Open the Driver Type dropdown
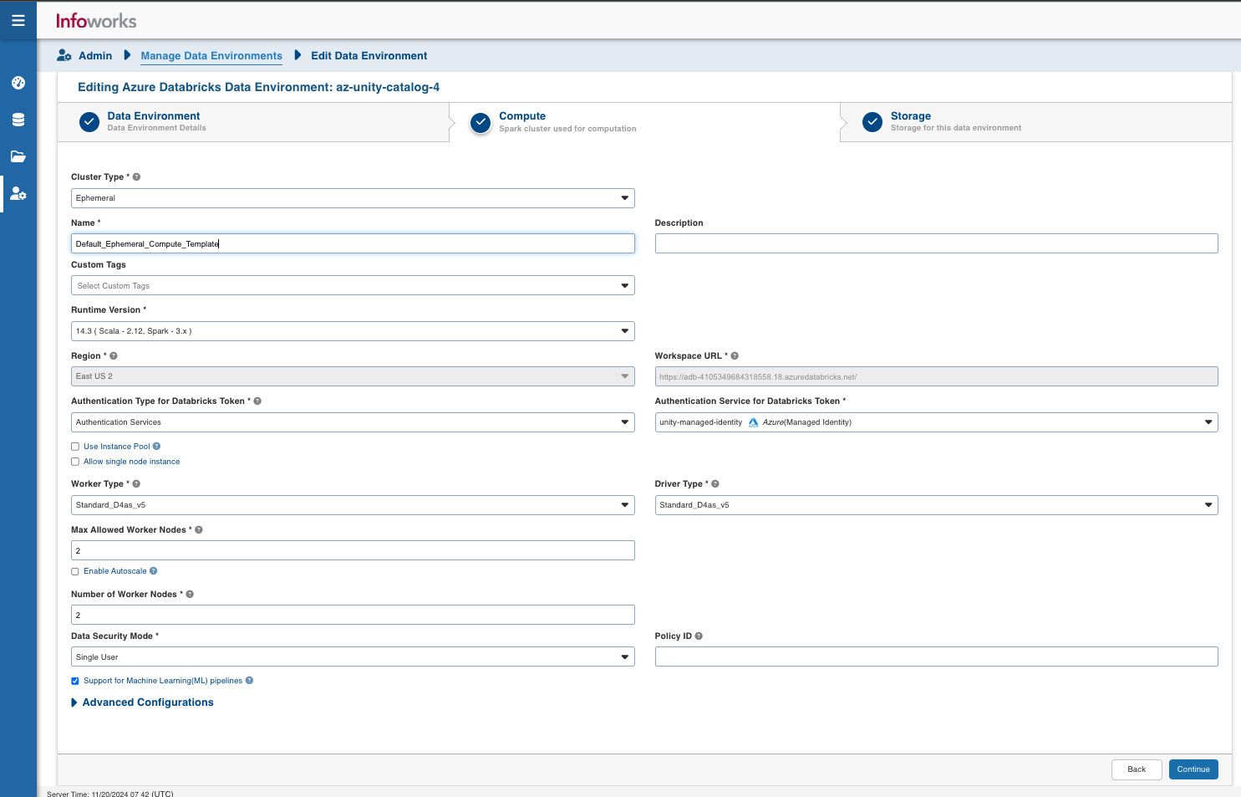 coord(936,505)
